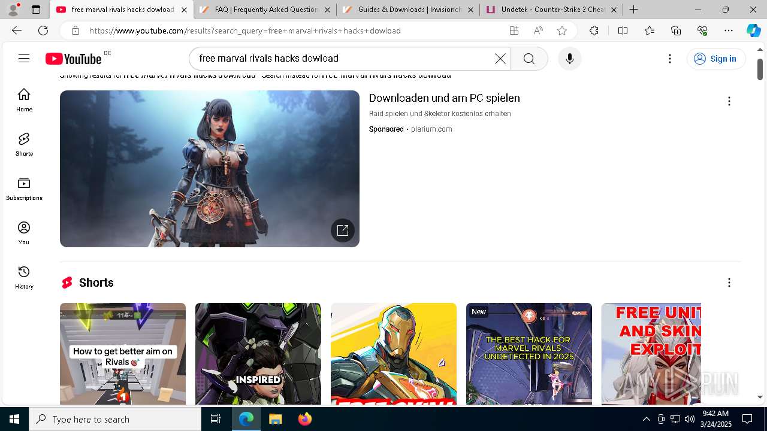Open File Explorer from the taskbar
The height and width of the screenshot is (431, 767).
pos(275,419)
